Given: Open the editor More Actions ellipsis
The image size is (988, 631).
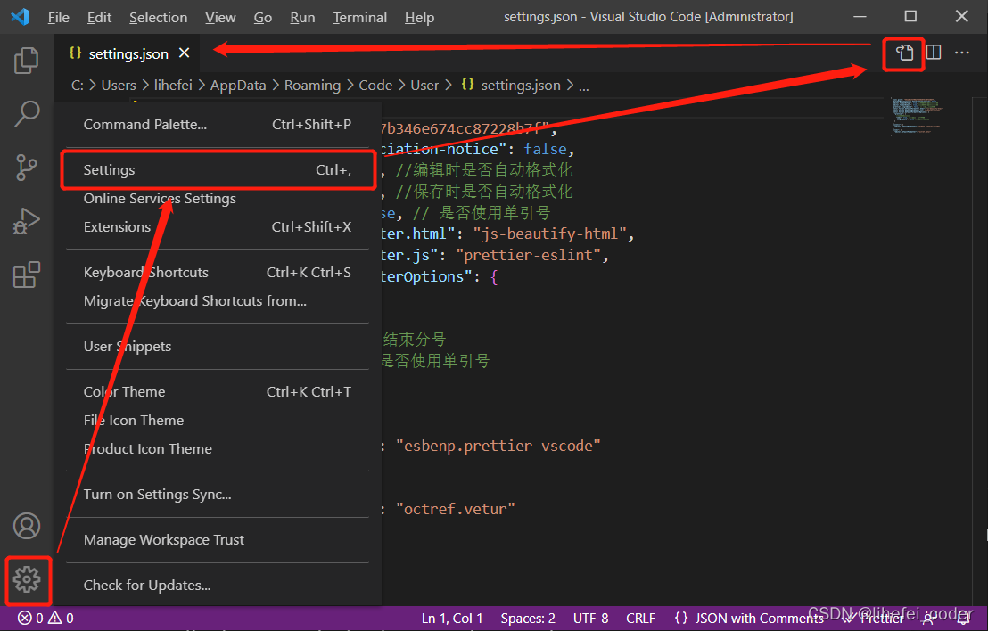Looking at the screenshot, I should tap(961, 53).
